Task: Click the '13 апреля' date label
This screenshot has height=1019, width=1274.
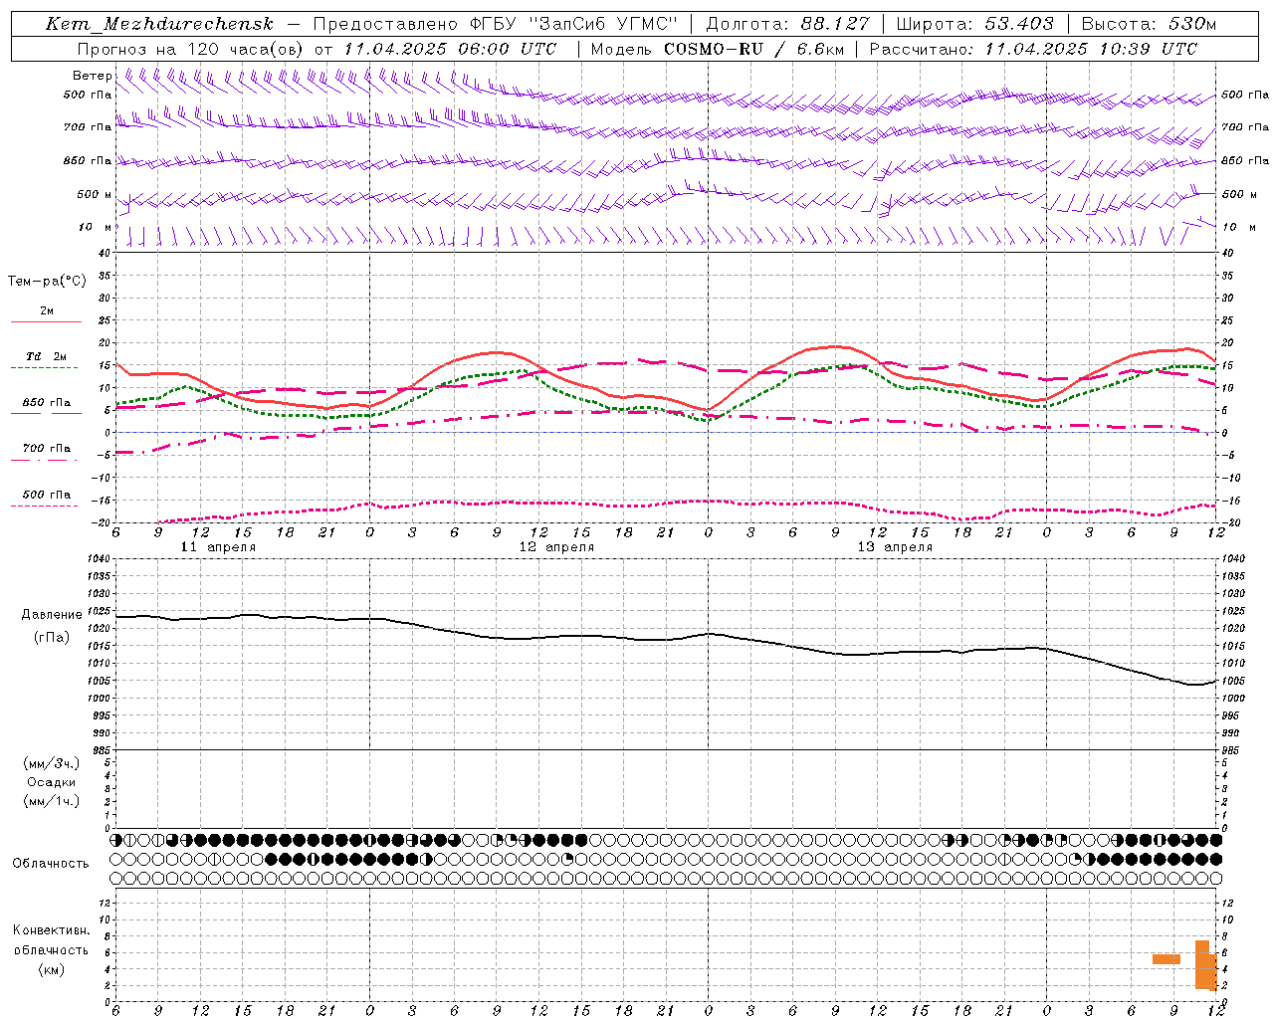Action: 895,547
